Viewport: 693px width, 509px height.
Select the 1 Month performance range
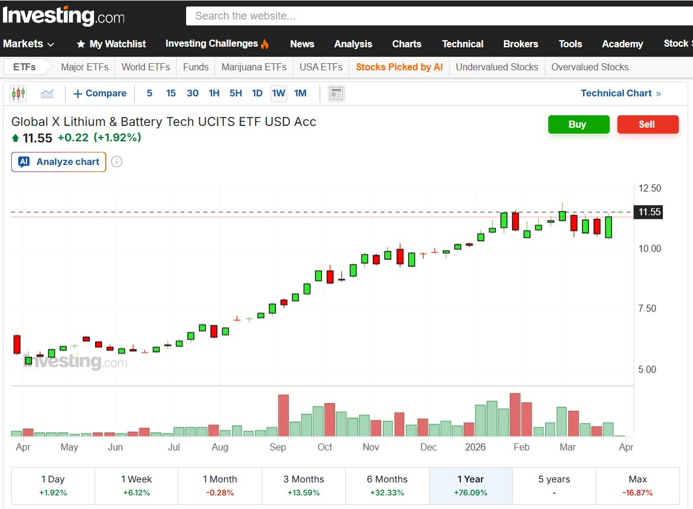click(x=220, y=485)
